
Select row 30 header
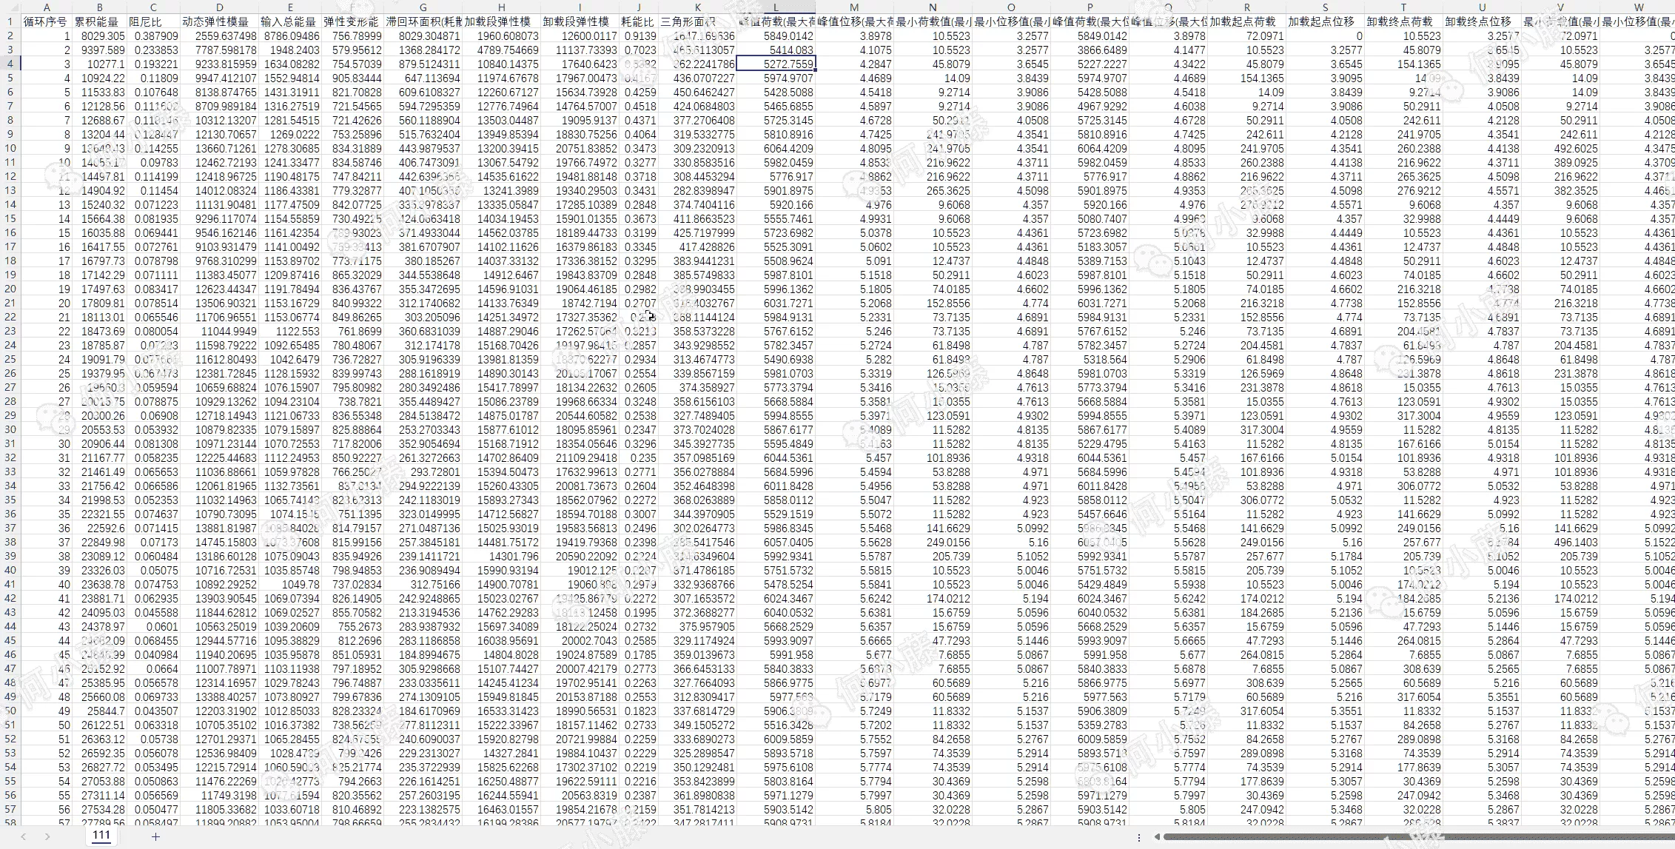(x=10, y=429)
